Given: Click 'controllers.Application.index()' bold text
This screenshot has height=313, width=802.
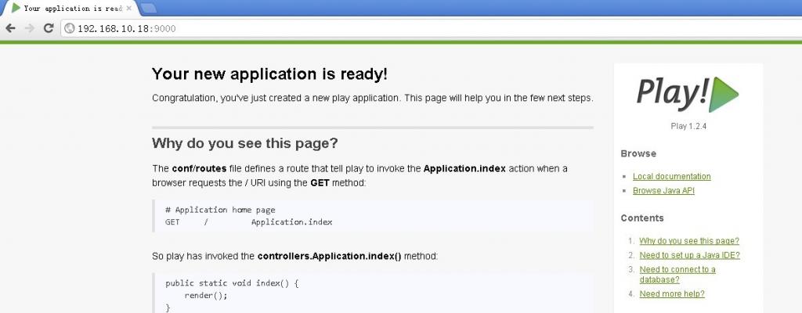Looking at the screenshot, I should coord(330,256).
